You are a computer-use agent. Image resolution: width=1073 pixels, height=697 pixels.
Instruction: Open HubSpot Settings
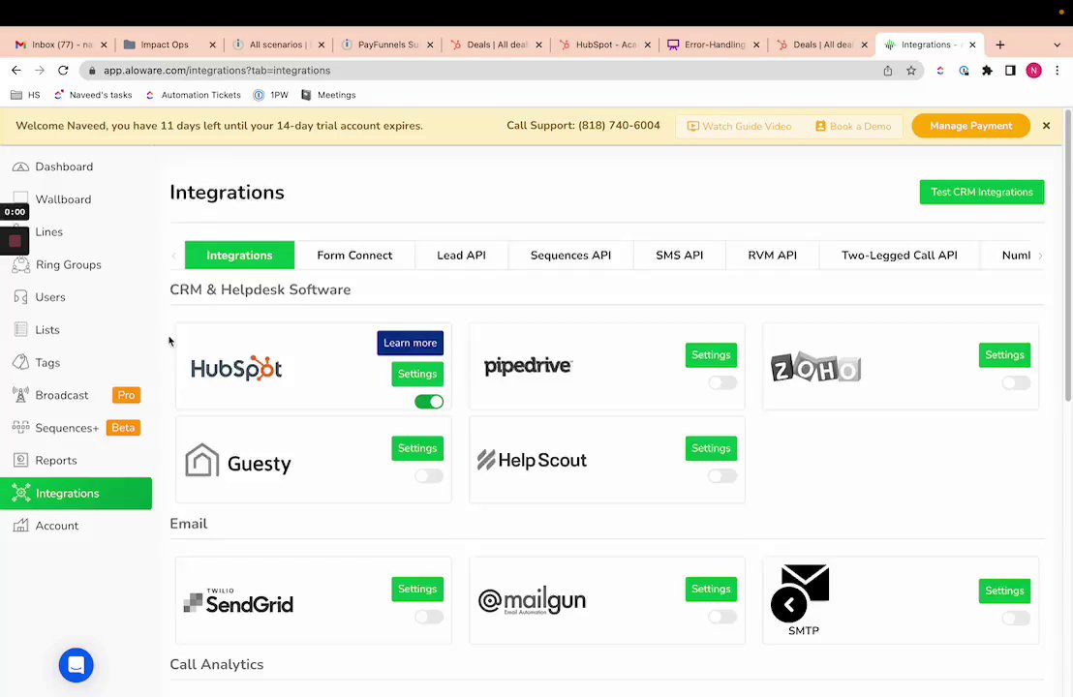pos(417,374)
